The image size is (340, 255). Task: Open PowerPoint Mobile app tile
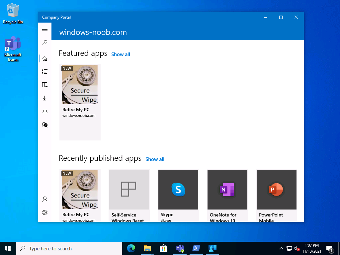point(277,196)
